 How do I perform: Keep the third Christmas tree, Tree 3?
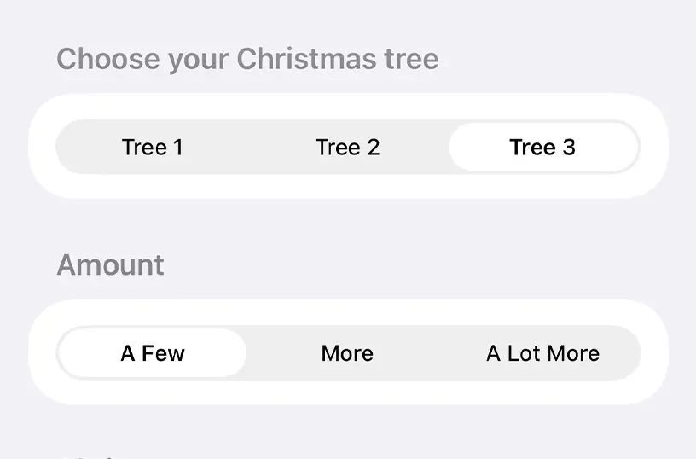542,148
